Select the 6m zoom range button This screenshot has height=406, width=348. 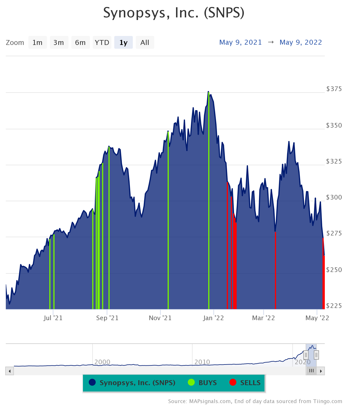(80, 43)
